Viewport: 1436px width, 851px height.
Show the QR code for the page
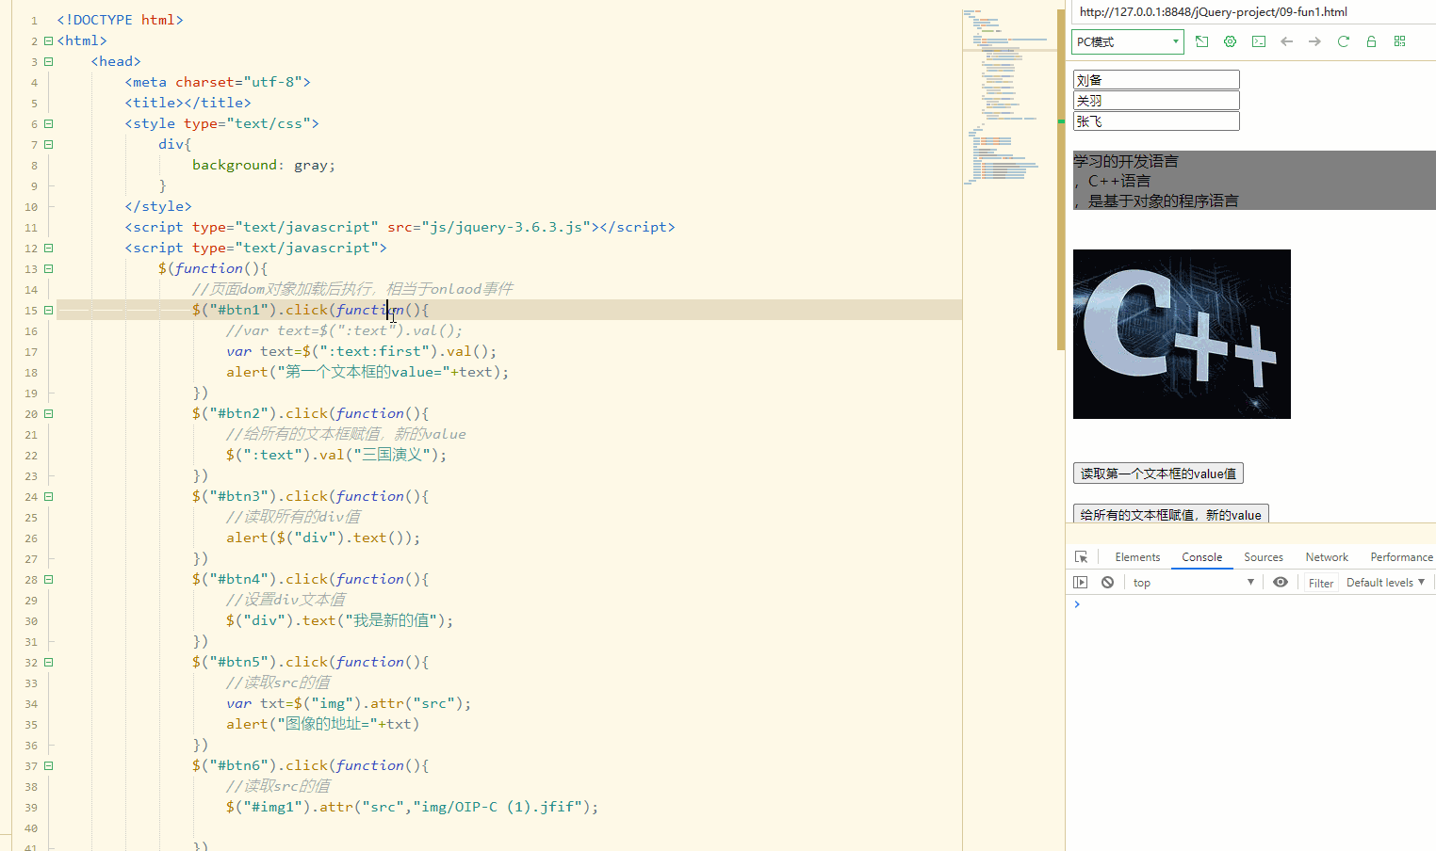click(x=1400, y=41)
